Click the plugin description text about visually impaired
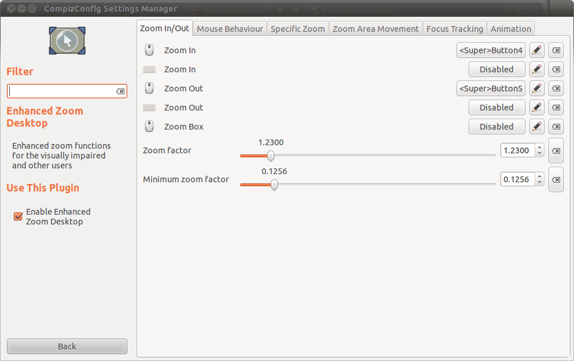The width and height of the screenshot is (574, 361). [x=61, y=156]
